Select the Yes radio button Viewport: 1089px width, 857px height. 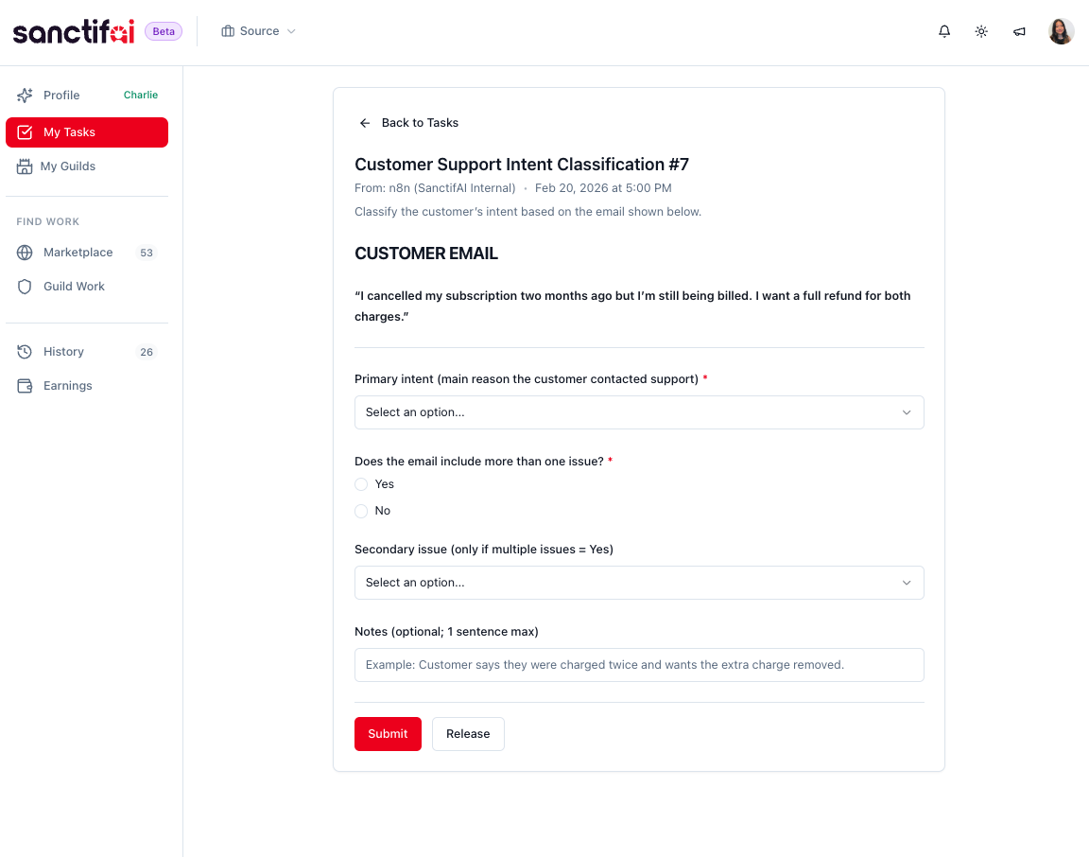[x=361, y=484]
